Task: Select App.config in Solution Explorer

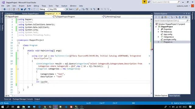Action: (168, 35)
